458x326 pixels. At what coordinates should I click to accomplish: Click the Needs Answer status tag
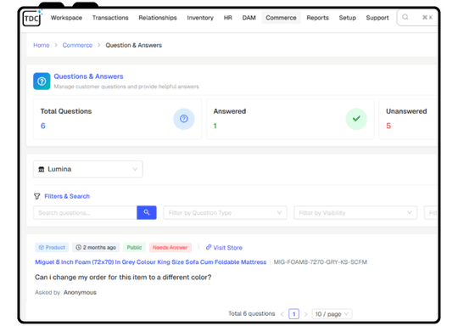170,248
